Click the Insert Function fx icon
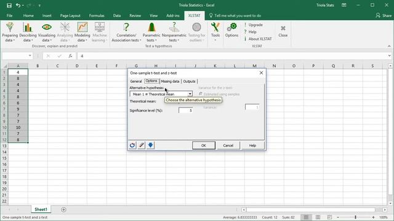This screenshot has height=221, width=394. coord(71,56)
